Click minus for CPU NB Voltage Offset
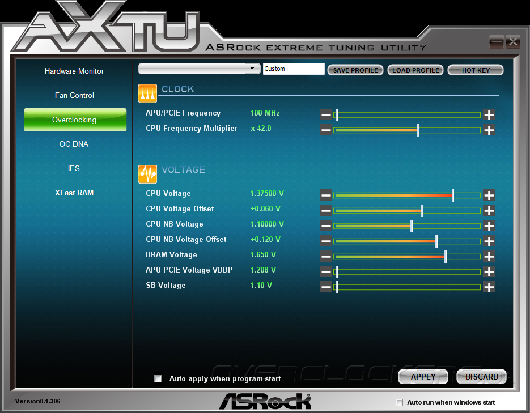Screen dimensions: 530x413 (x=326, y=241)
